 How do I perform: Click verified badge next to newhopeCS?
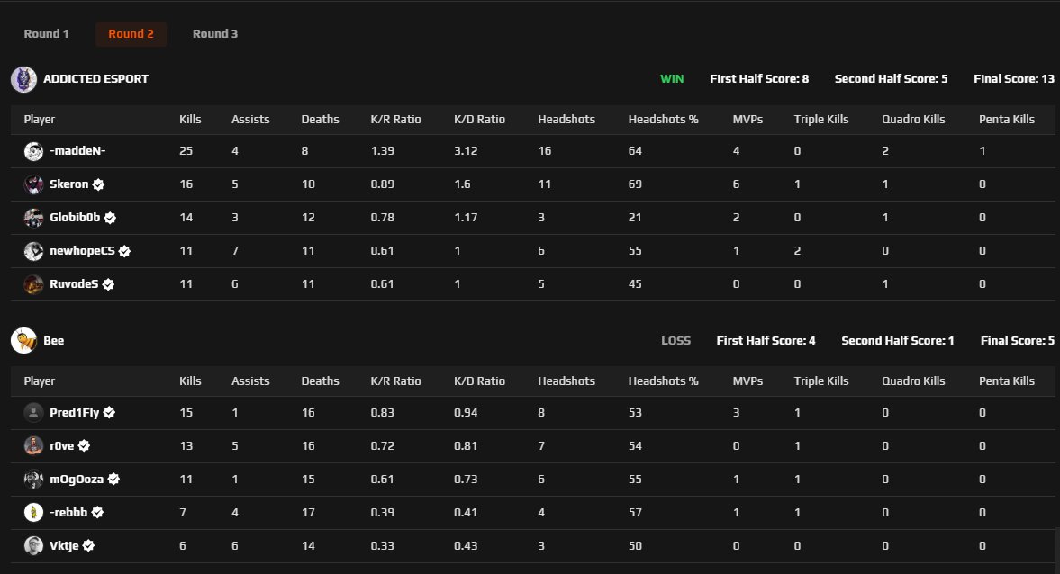124,251
